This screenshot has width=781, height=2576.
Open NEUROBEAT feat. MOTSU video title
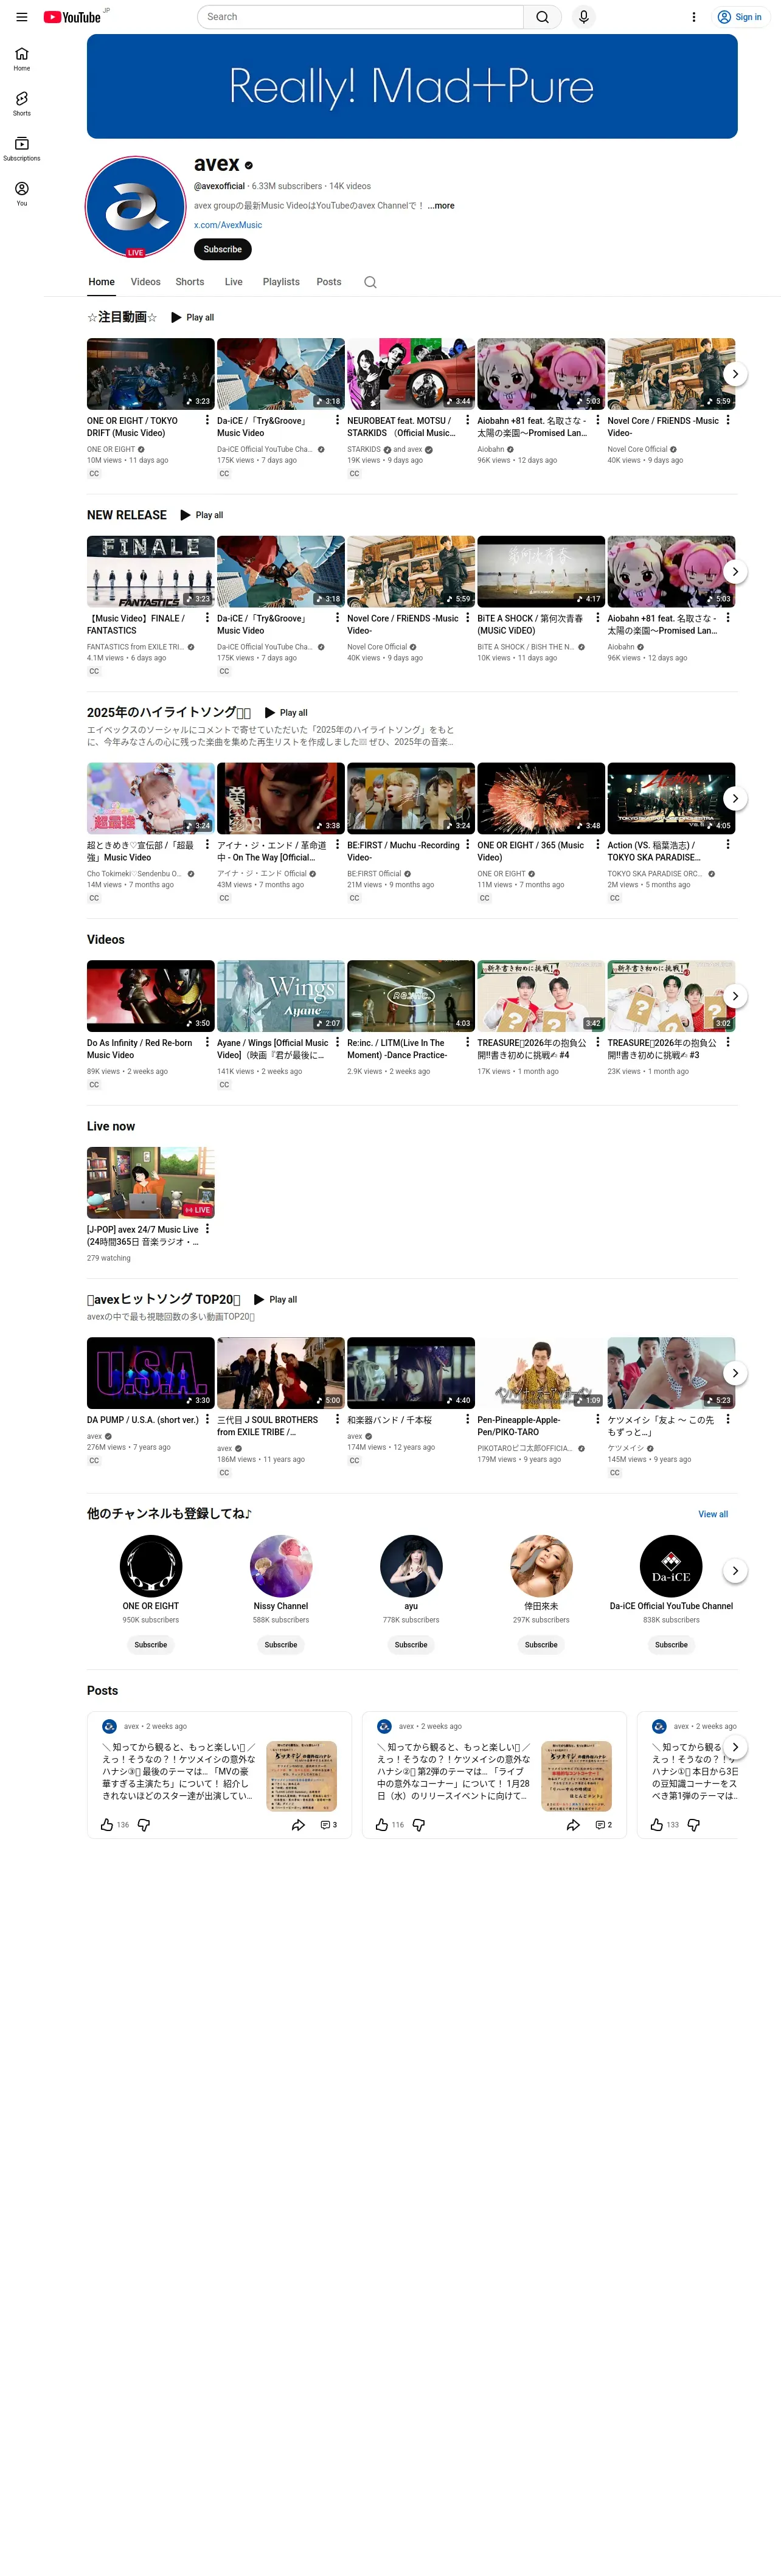coord(401,427)
